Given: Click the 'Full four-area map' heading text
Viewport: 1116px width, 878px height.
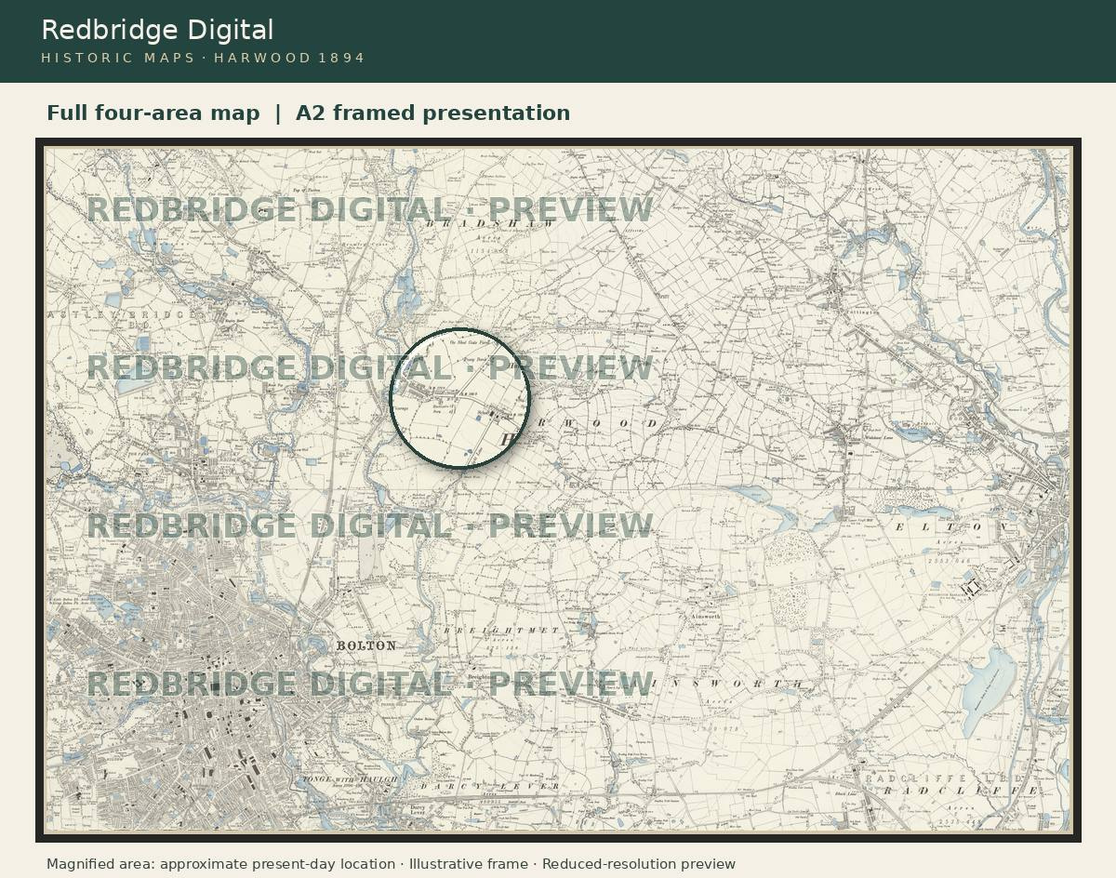Looking at the screenshot, I should [153, 113].
